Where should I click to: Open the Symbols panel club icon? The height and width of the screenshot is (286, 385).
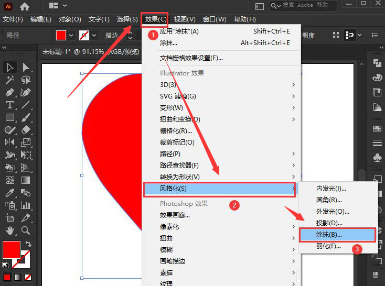[x=377, y=157]
